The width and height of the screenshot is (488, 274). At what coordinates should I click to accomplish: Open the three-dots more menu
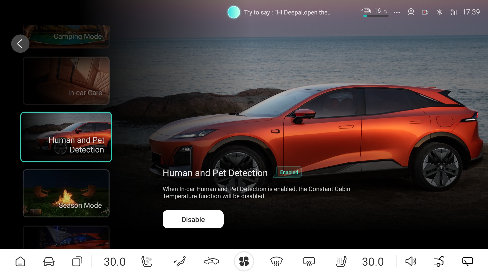397,12
